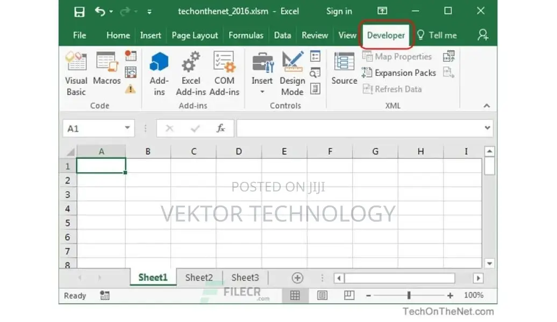Open the File tab

[x=79, y=35]
